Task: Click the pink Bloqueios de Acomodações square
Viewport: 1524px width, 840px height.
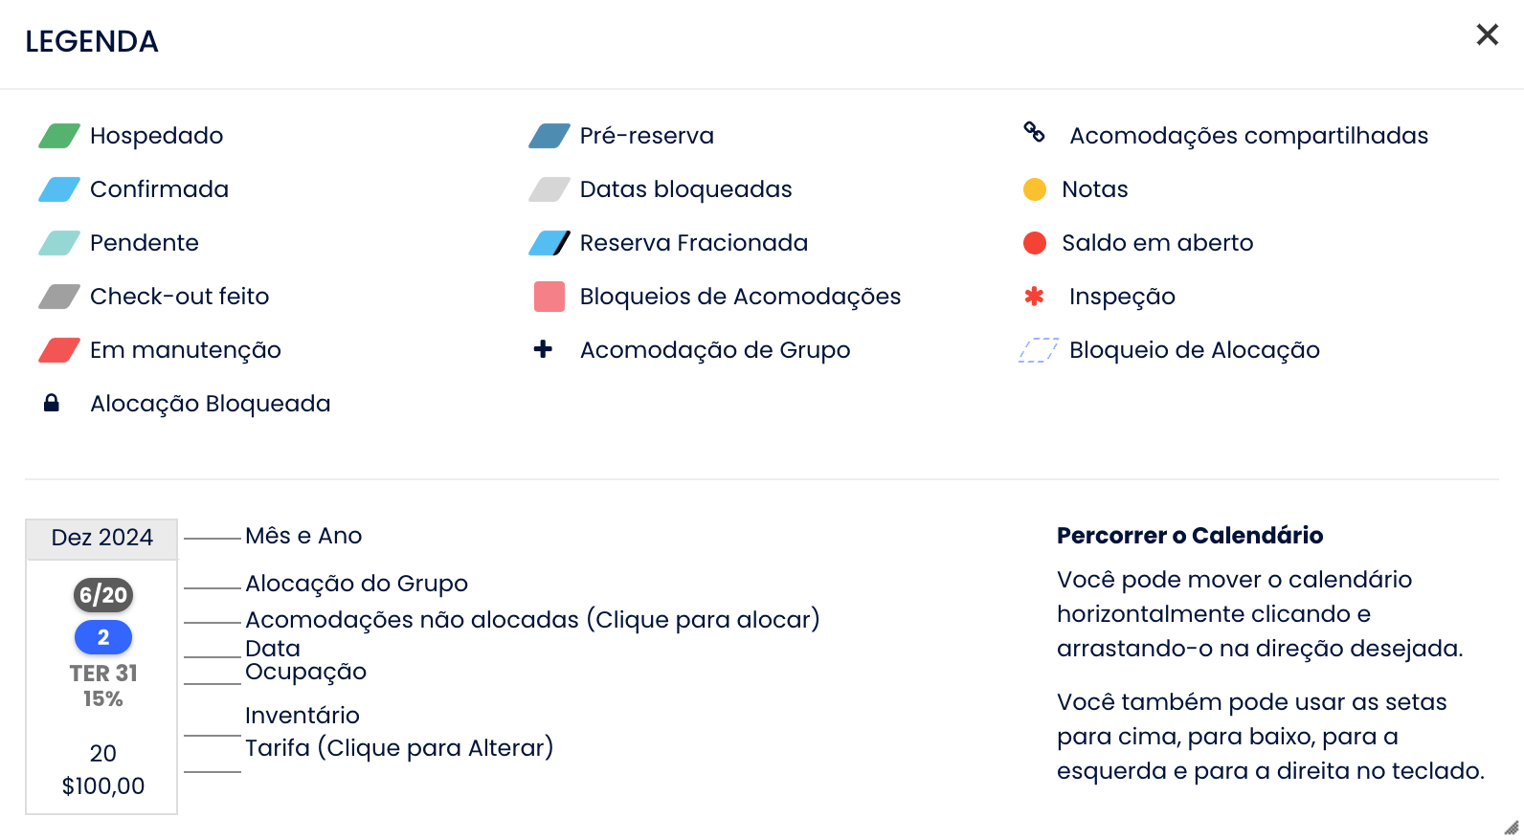Action: pyautogui.click(x=549, y=297)
